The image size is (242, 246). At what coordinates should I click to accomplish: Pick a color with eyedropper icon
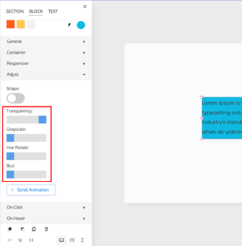coord(69,25)
